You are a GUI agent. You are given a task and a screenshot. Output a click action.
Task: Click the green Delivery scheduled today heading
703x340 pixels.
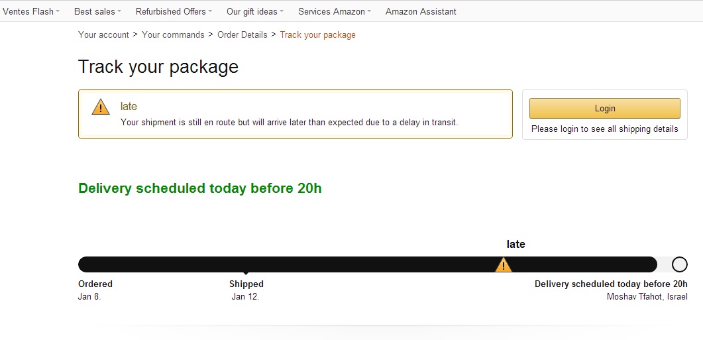tap(200, 188)
